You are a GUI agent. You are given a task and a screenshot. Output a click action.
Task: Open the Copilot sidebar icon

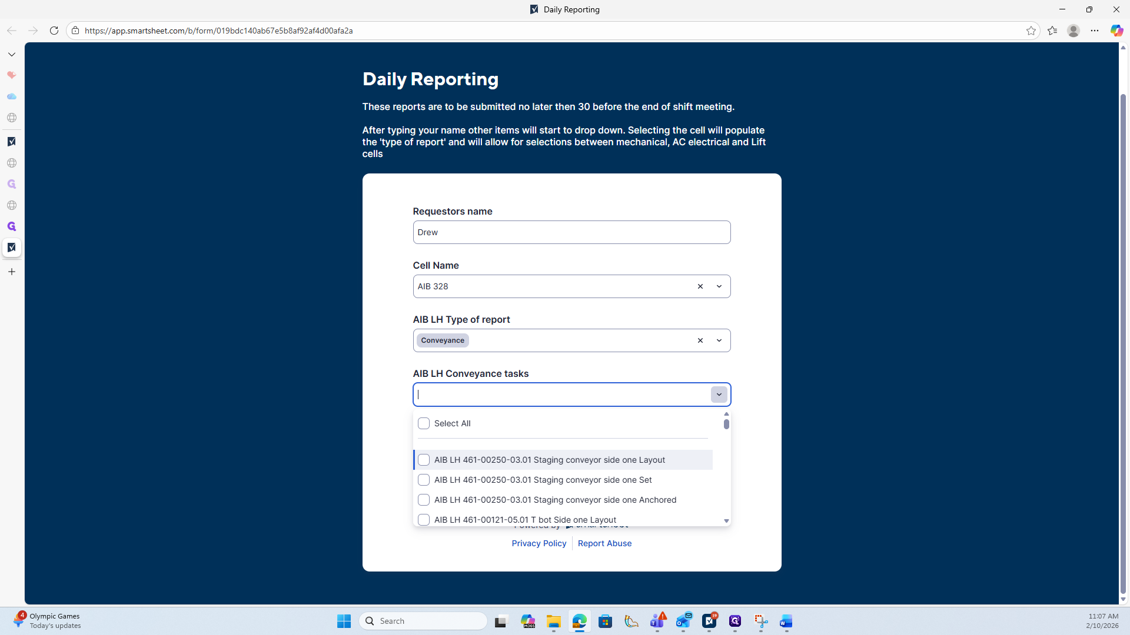pos(1116,31)
